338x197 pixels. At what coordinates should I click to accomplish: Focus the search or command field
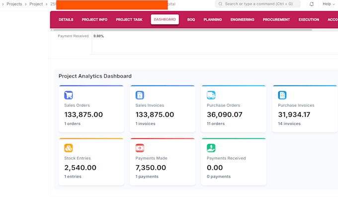257,4
